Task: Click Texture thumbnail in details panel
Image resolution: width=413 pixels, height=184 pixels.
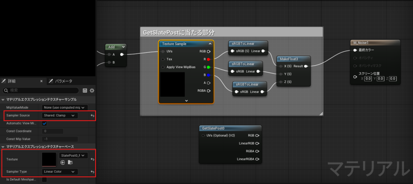Action: (49, 159)
